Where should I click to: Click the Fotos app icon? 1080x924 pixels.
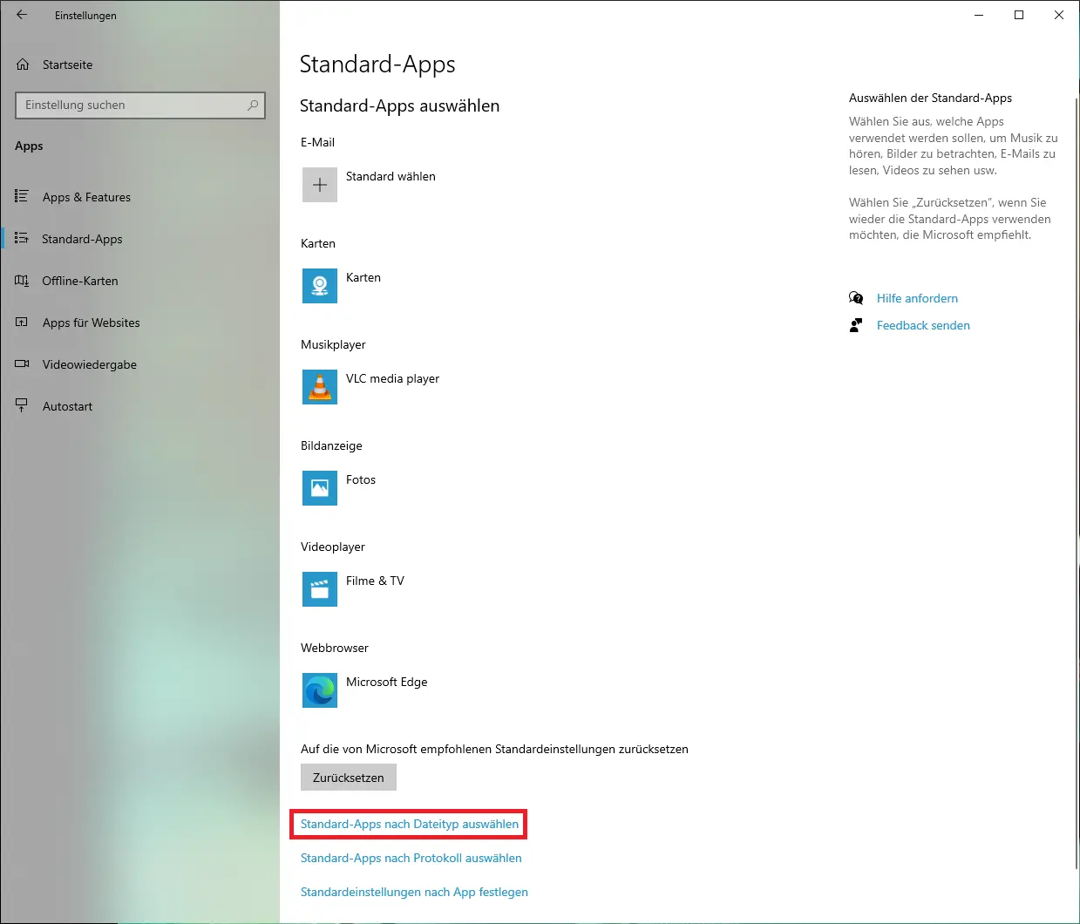pos(320,488)
